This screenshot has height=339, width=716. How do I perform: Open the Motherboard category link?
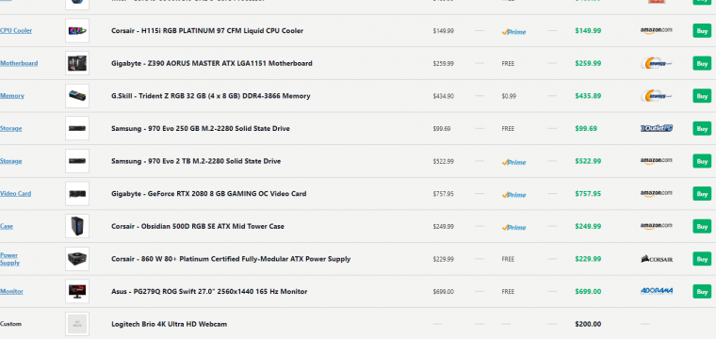coord(19,63)
